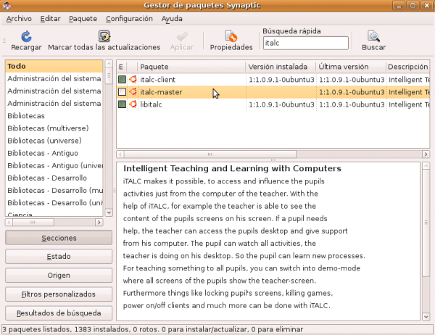Toggle status checkbox for libitalc
Viewport: 435px width, 335px height.
pyautogui.click(x=122, y=104)
